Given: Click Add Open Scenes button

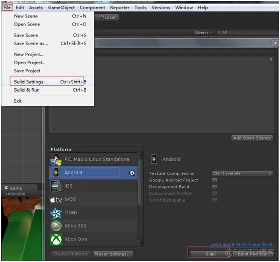Looking at the screenshot, I should coord(252,138).
